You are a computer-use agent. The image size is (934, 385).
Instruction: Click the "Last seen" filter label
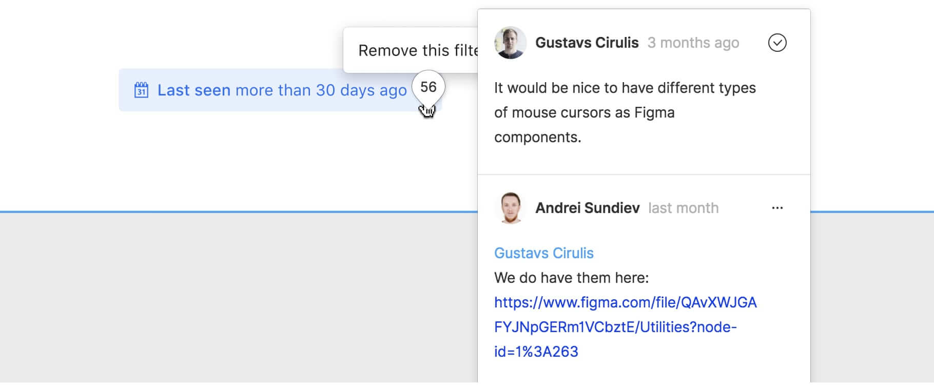coord(193,90)
